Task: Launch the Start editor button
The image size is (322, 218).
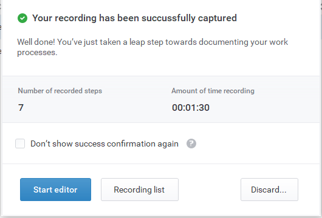Action: point(55,190)
